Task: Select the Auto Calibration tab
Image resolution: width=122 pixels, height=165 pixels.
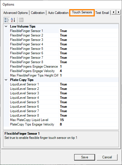Action: 58,13
